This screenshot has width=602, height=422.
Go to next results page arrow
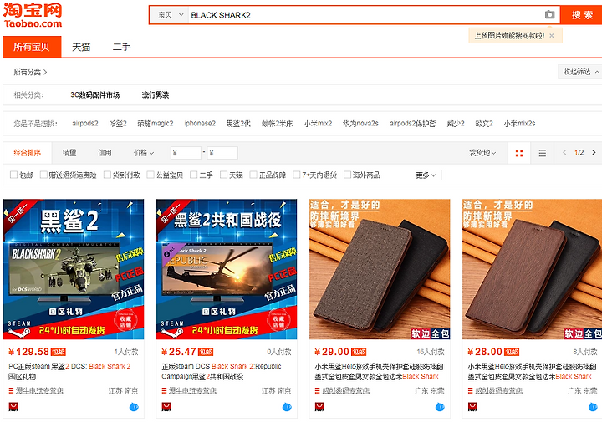click(x=594, y=153)
